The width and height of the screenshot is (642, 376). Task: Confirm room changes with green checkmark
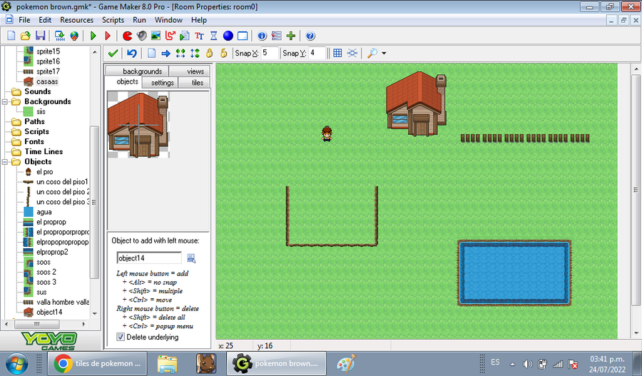point(113,54)
